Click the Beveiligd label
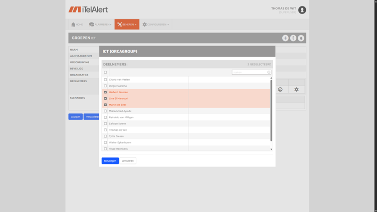The image size is (377, 212). [77, 69]
